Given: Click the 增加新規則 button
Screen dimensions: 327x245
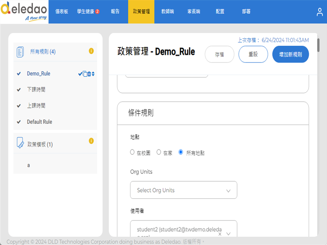Looking at the screenshot, I should pos(290,54).
